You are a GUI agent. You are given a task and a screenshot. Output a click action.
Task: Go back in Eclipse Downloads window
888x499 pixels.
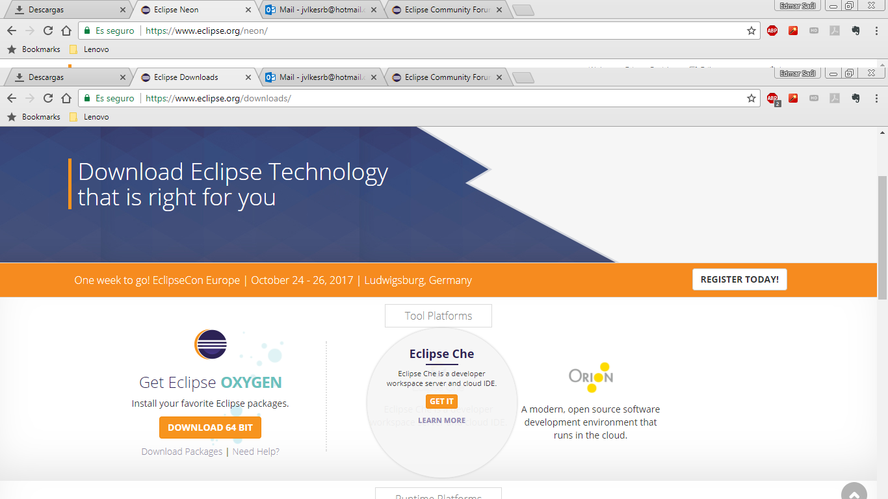point(11,98)
